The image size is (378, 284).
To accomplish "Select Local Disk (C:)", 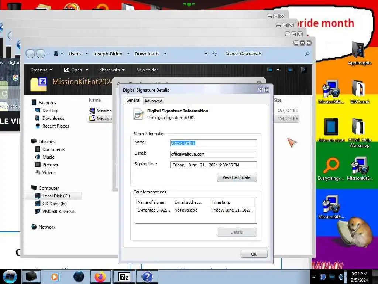I will click(56, 196).
